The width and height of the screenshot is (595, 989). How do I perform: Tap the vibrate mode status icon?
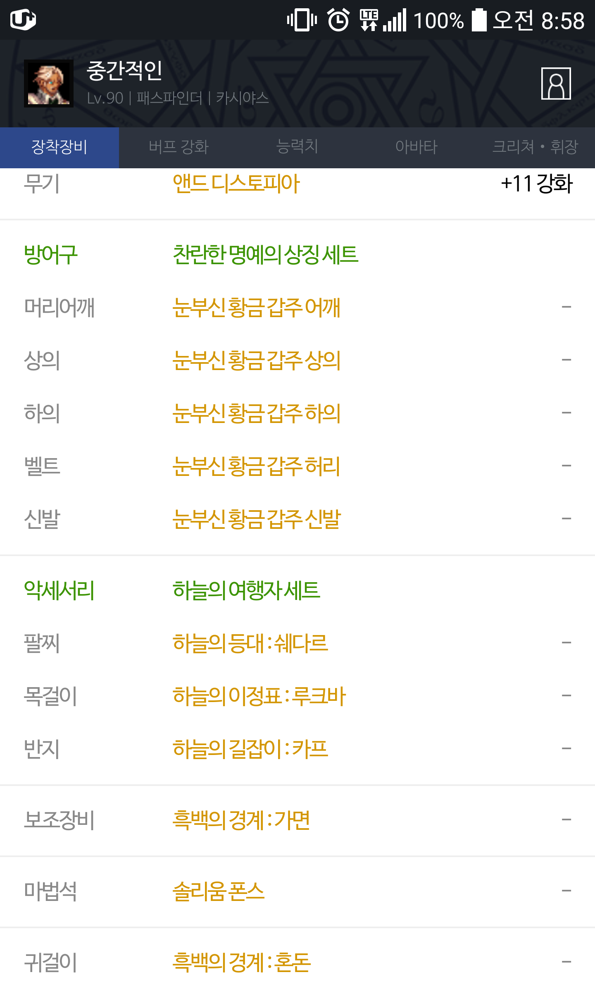tap(302, 20)
